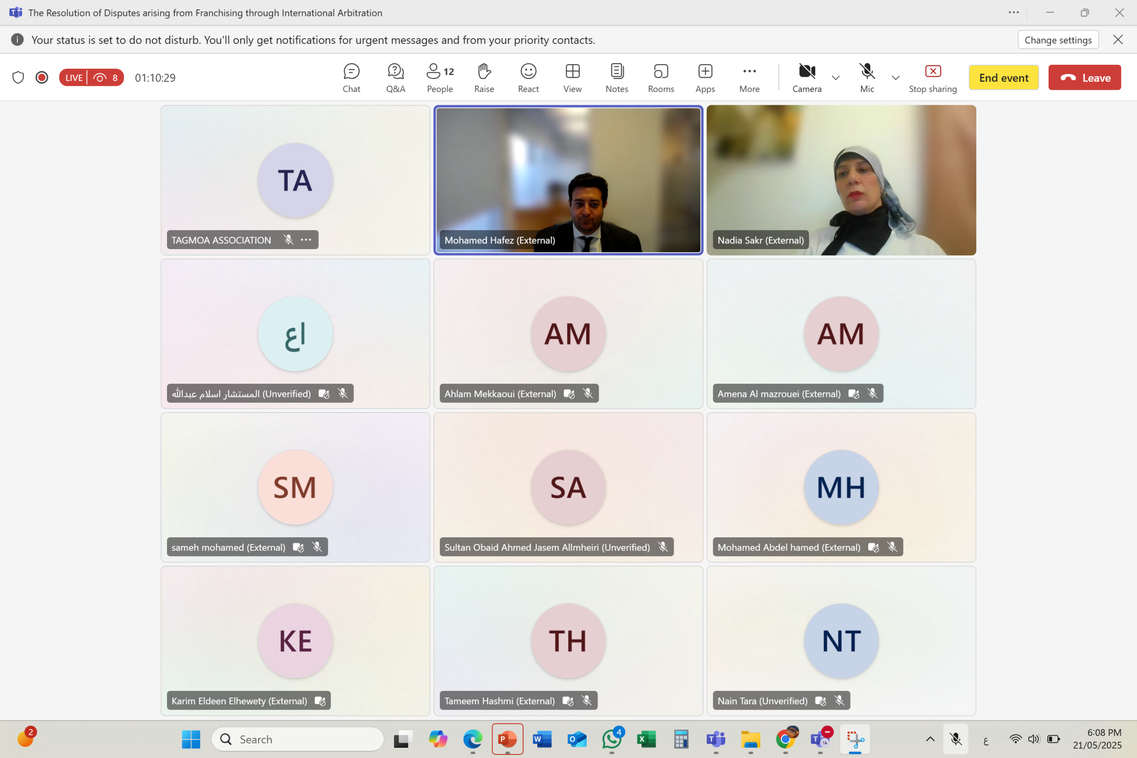Image resolution: width=1137 pixels, height=758 pixels.
Task: Select Nadia Sakr video tile
Action: tap(841, 180)
